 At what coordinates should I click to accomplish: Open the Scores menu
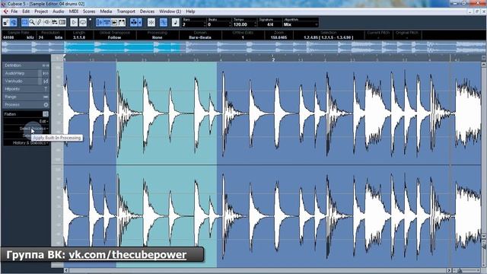tap(89, 11)
